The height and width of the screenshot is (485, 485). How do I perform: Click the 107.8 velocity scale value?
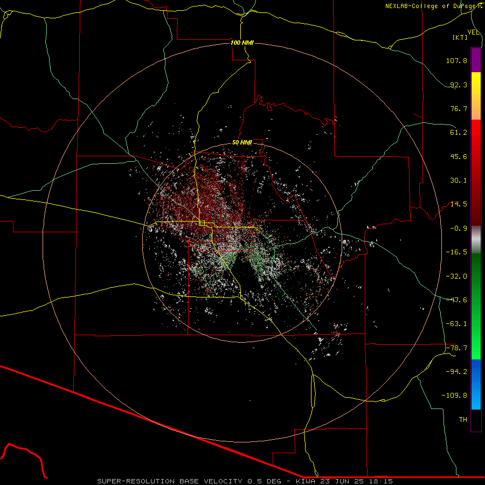click(456, 60)
